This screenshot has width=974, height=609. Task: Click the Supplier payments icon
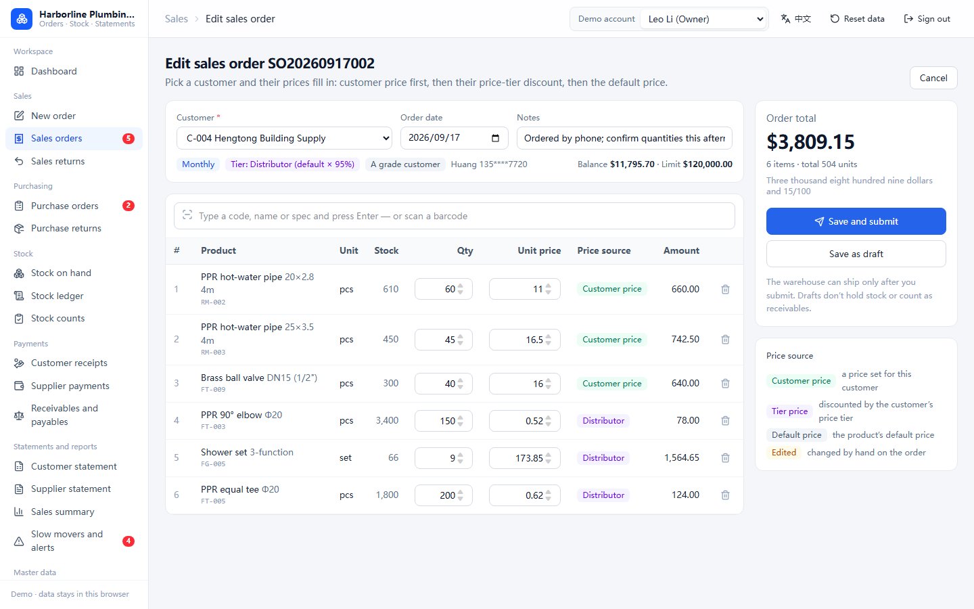(19, 386)
